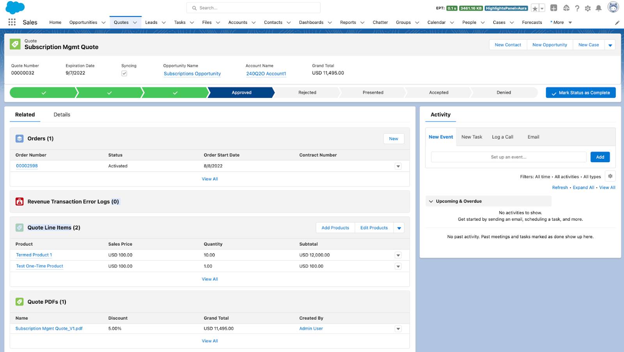Click the Revenue Transaction Error Logs icon
The width and height of the screenshot is (624, 352).
[x=19, y=201]
